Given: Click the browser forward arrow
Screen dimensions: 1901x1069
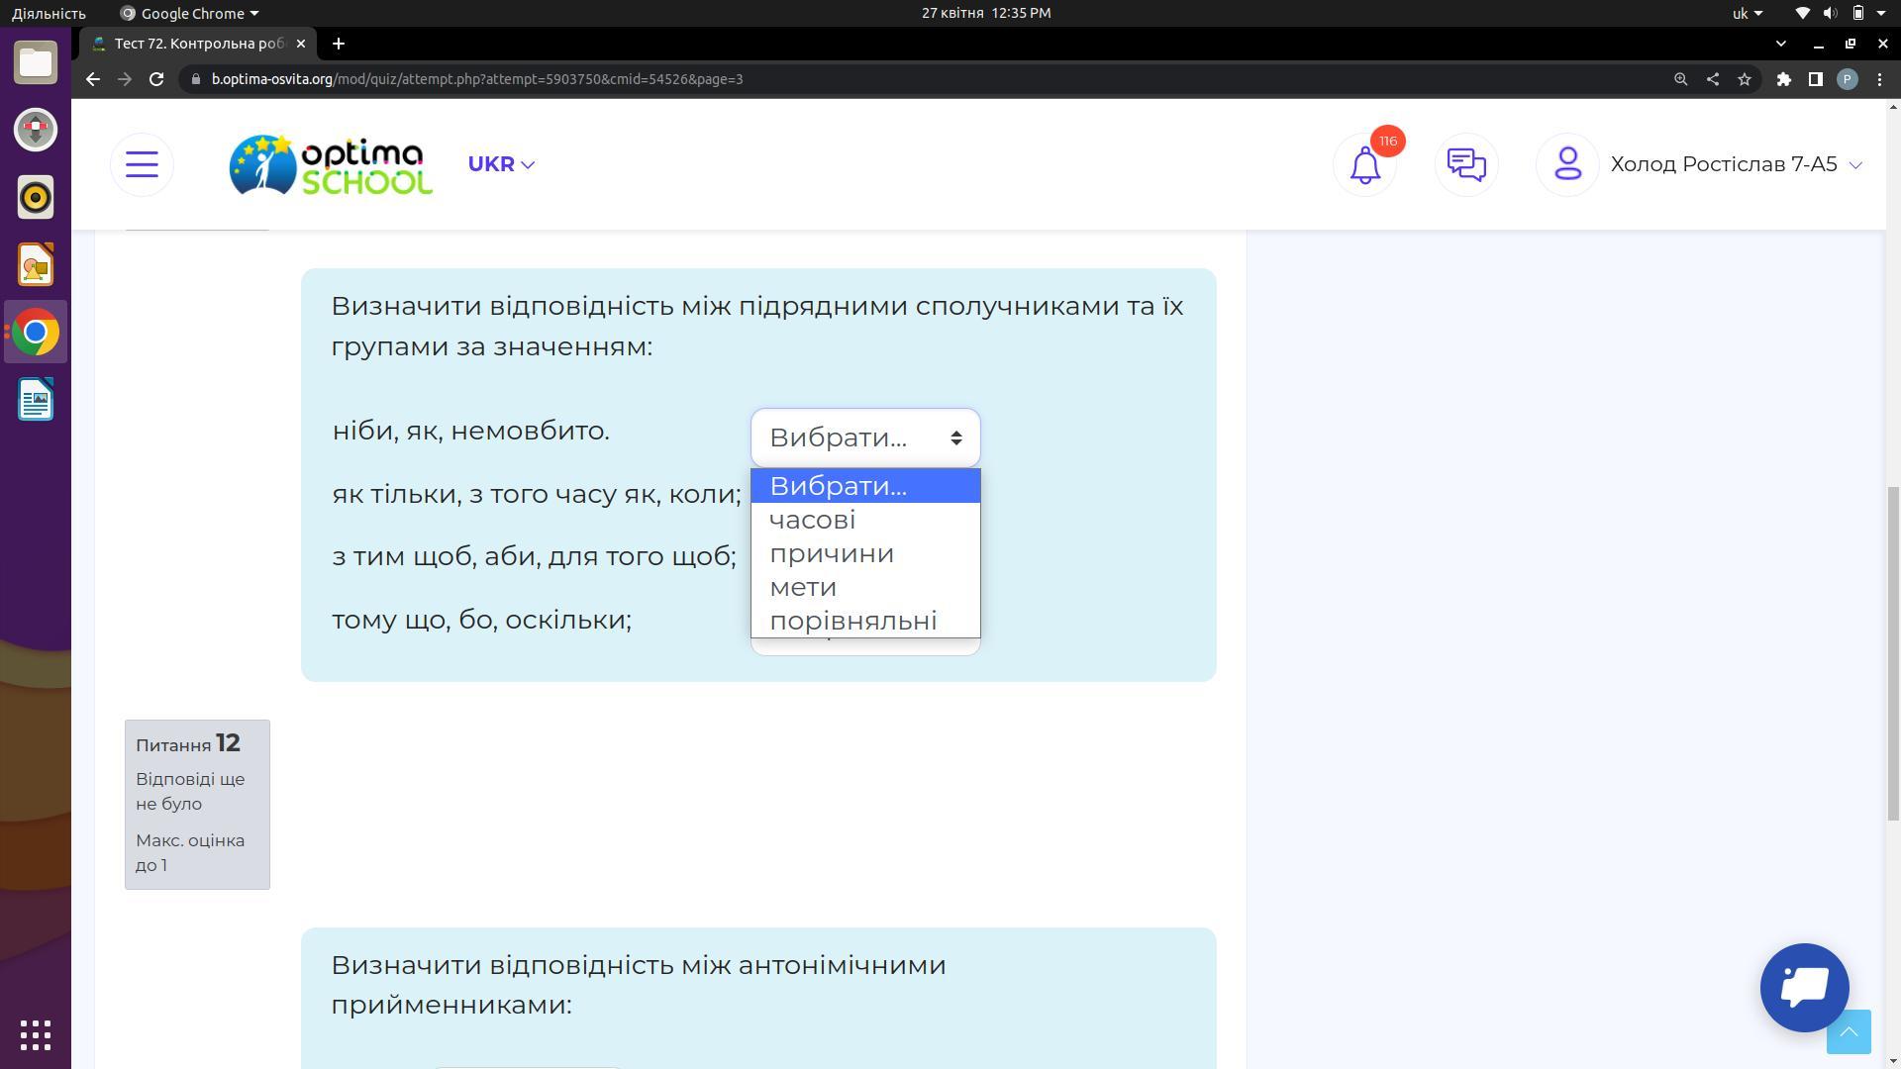Looking at the screenshot, I should click(x=125, y=79).
